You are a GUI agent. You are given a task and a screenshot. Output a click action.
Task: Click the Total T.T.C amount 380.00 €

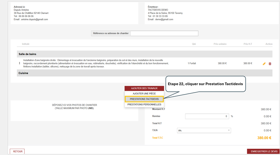(264, 138)
